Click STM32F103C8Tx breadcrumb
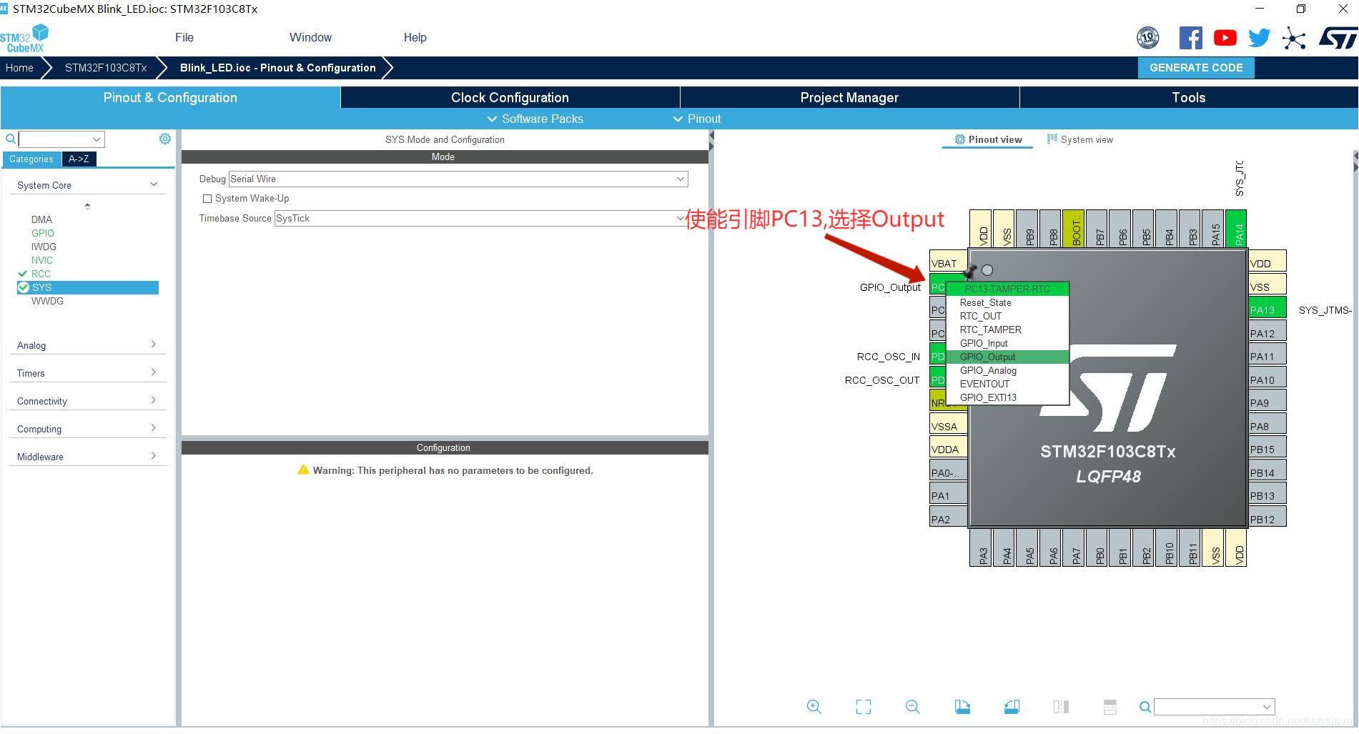Screen dimensions: 1359x734 (106, 68)
